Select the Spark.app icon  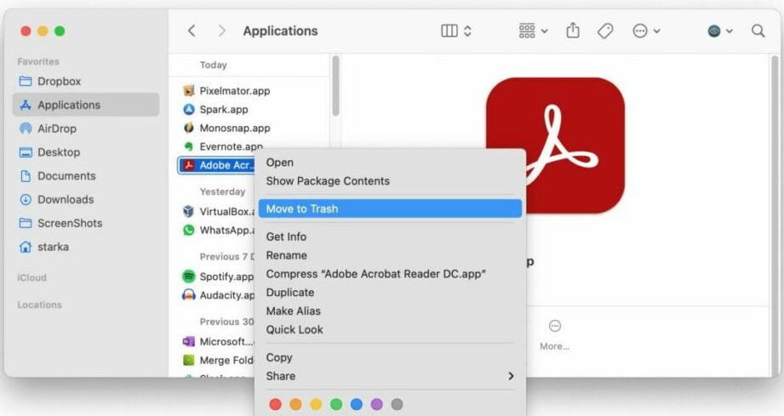(189, 109)
